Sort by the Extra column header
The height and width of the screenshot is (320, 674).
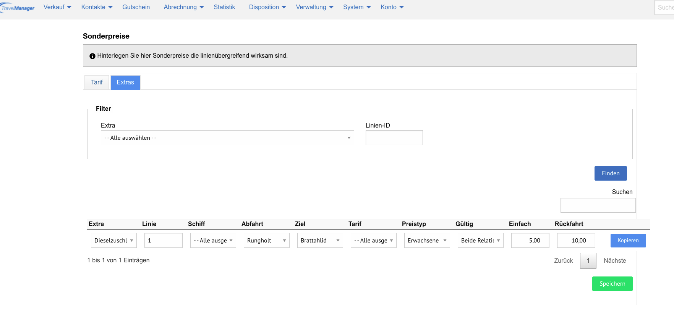[x=96, y=224]
